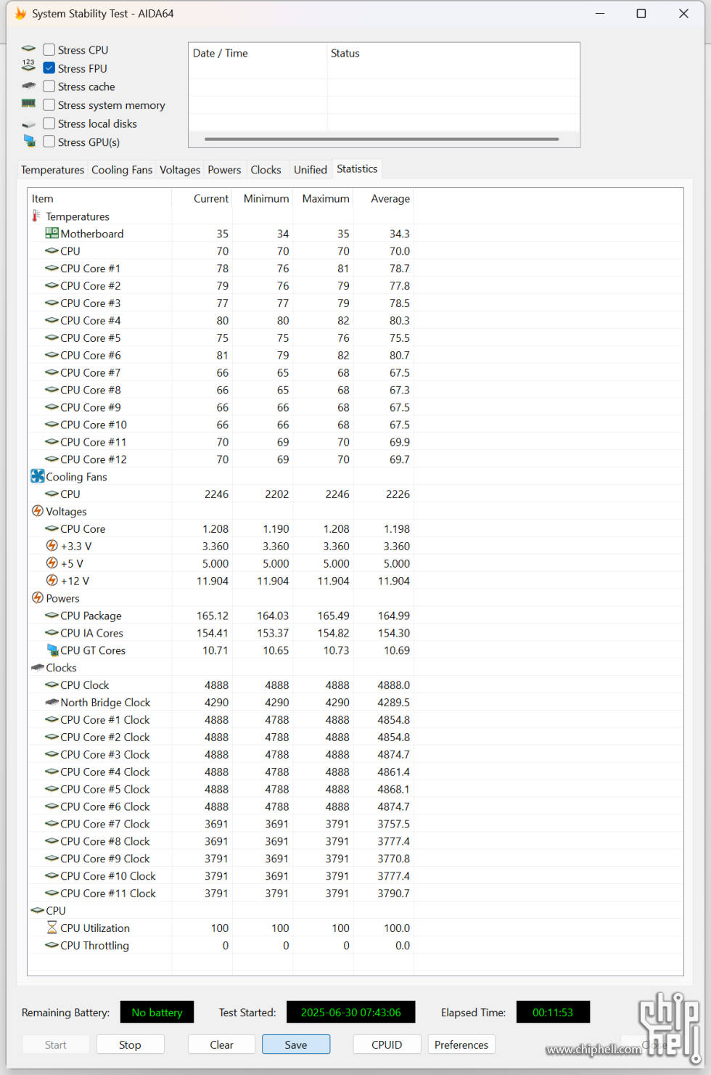This screenshot has width=711, height=1075.
Task: Click the Clear button
Action: coord(221,1045)
